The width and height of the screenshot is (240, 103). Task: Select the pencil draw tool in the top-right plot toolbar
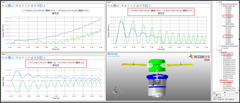pyautogui.click(x=118, y=6)
